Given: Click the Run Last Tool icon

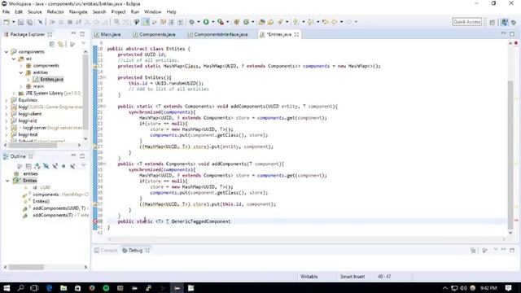Looking at the screenshot, I should click(x=221, y=22).
